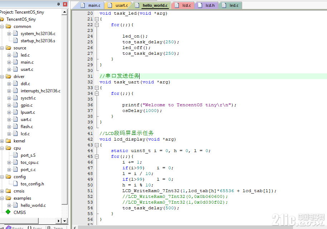Click the project tree scroll-right arrow

(59, 221)
